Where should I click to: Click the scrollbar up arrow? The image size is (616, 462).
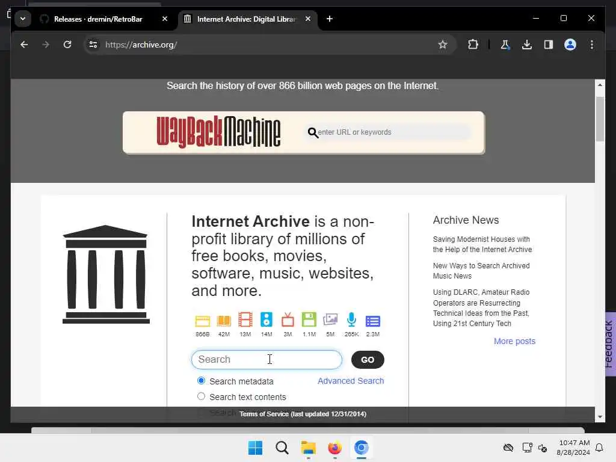point(600,84)
